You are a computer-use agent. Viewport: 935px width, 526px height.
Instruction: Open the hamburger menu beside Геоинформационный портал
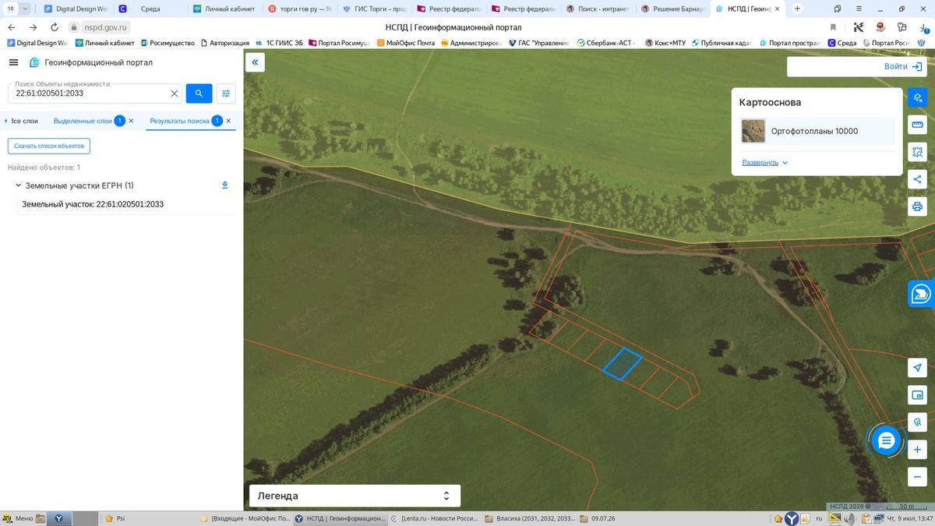13,62
